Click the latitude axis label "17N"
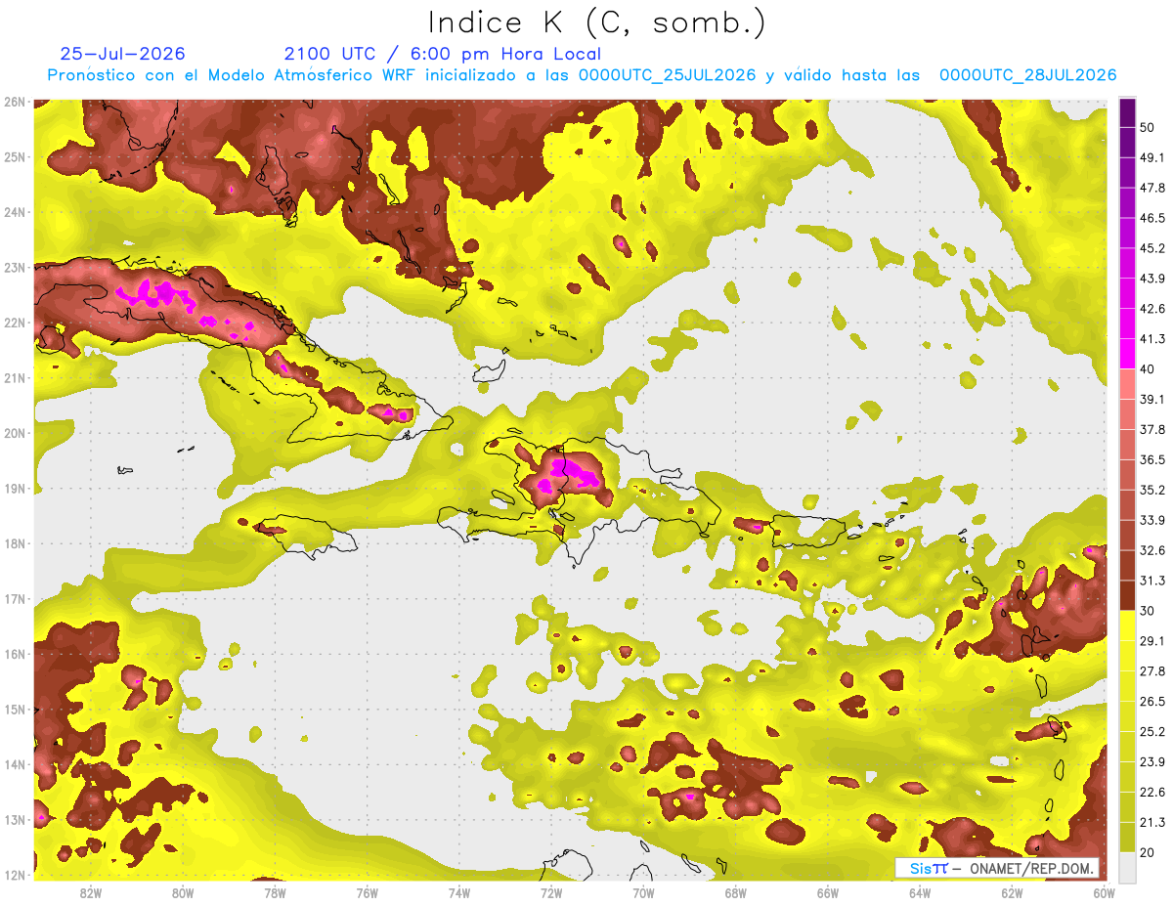 15,598
